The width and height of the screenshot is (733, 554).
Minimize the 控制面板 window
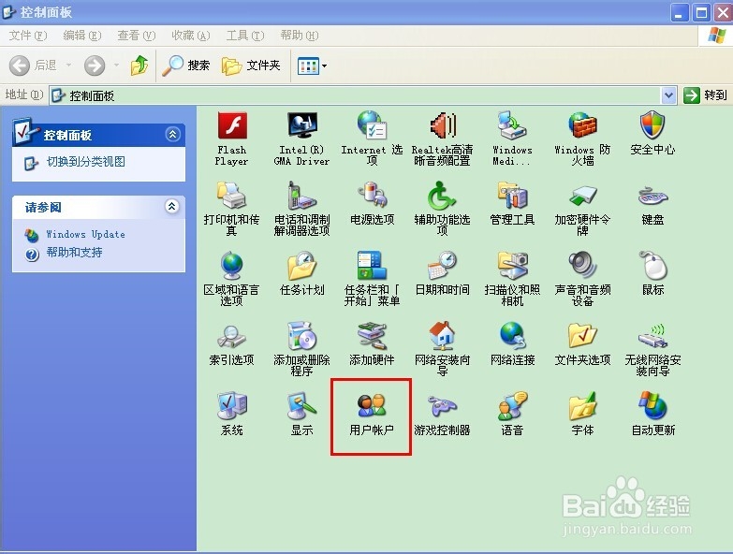(x=680, y=12)
